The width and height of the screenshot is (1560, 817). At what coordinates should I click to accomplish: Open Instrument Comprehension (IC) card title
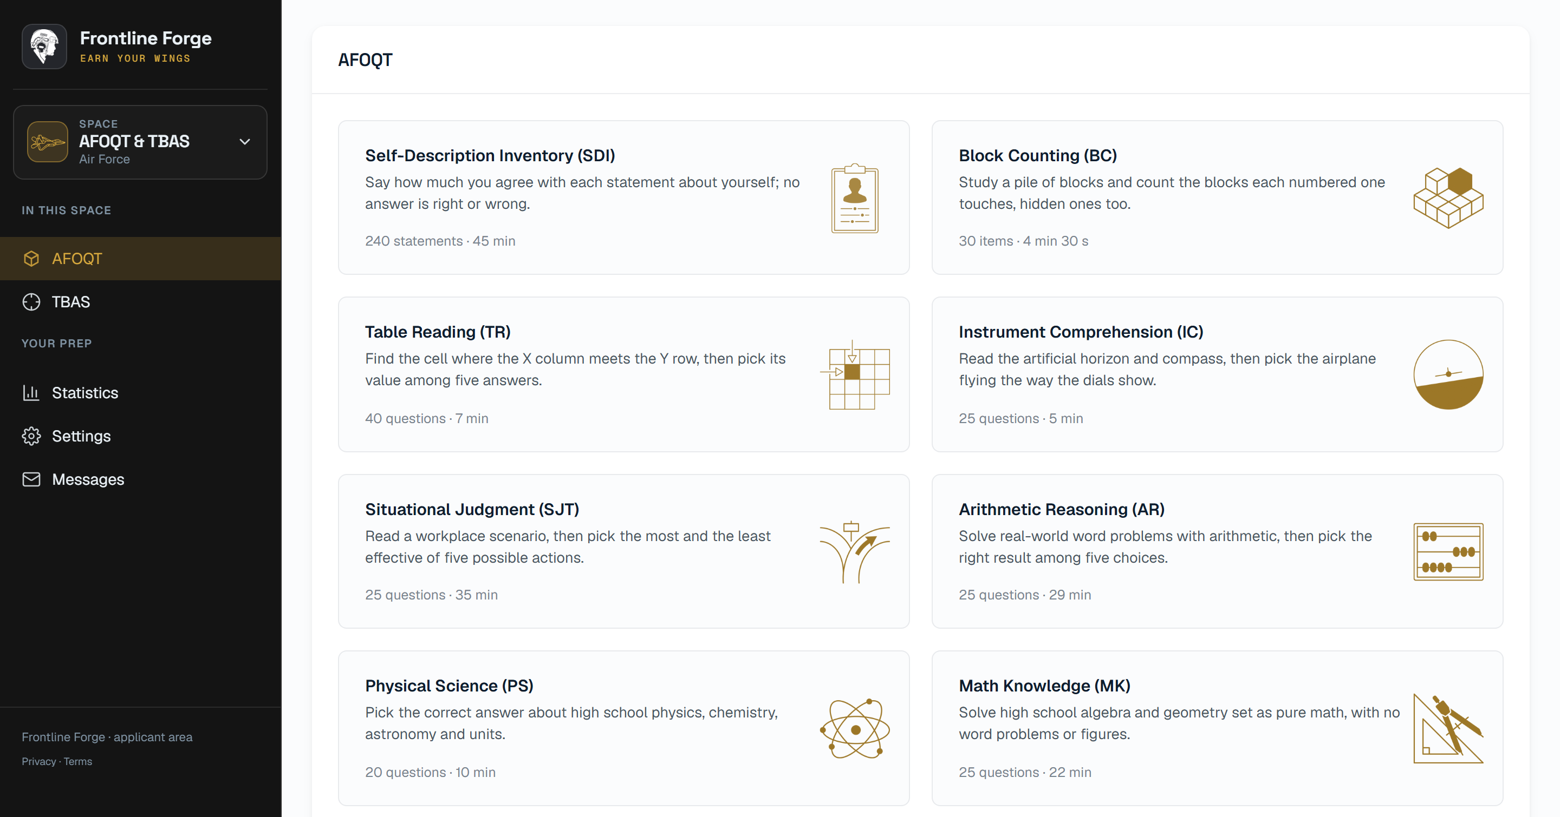pos(1081,332)
